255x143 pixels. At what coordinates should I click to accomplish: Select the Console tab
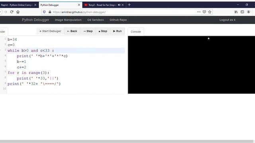point(136,32)
